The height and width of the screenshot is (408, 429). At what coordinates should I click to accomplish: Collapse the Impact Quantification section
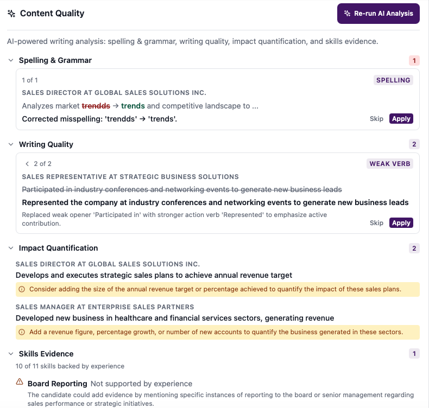coord(11,248)
